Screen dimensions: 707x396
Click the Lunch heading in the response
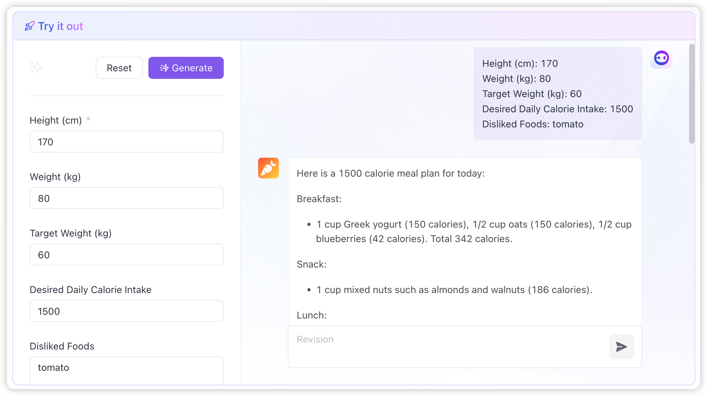[312, 315]
